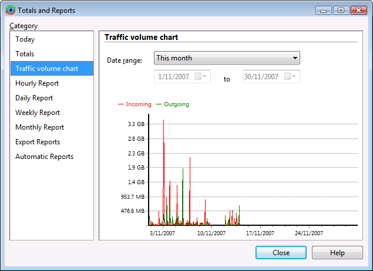Click the 3/11/2007 date axis label
The width and height of the screenshot is (373, 271).
[x=163, y=233]
